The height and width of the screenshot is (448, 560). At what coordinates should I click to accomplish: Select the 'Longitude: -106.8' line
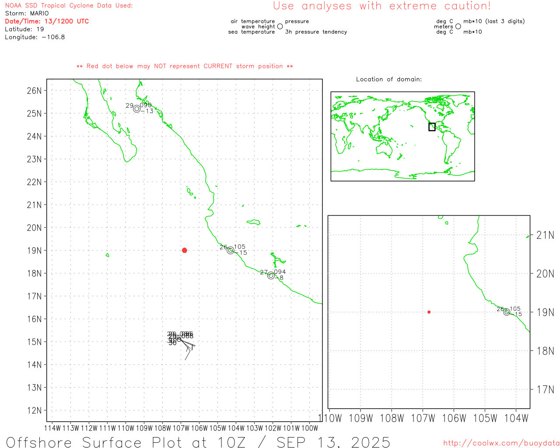tap(35, 37)
